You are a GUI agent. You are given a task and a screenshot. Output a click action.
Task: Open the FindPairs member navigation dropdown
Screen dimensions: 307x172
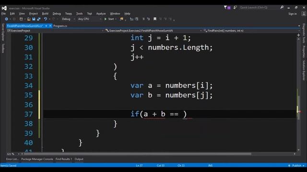[x=251, y=31]
